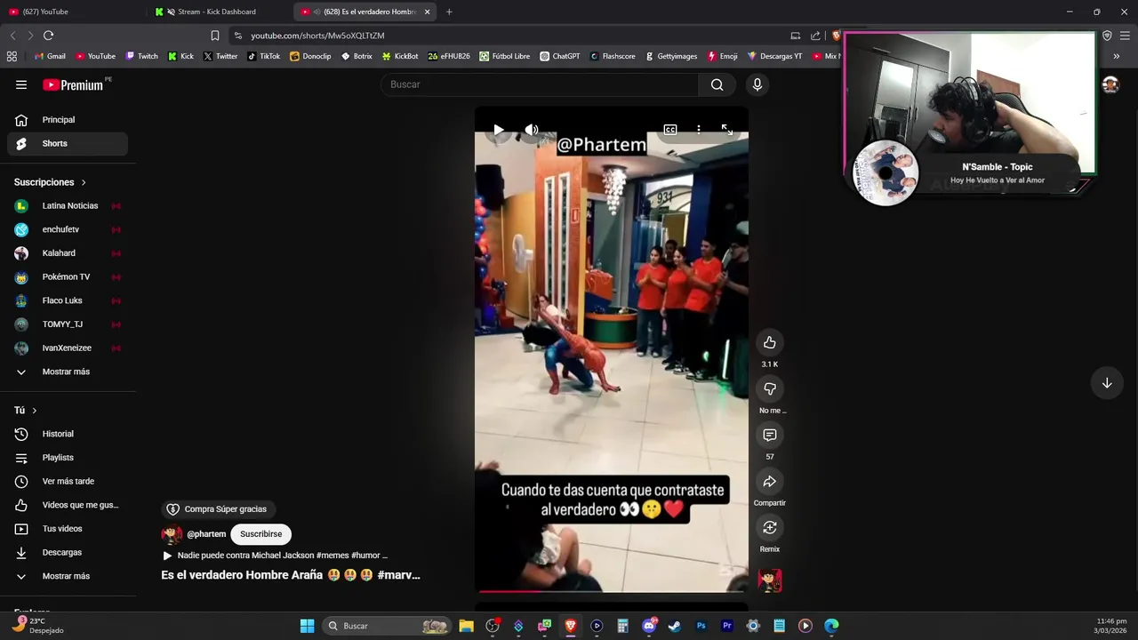Play the paused short video
Viewport: 1138px width, 640px height.
(499, 130)
